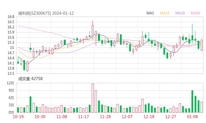Click the MA5 legend label

[150, 13]
